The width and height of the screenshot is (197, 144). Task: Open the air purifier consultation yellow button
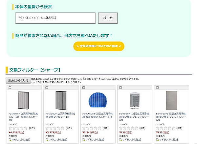point(99,46)
